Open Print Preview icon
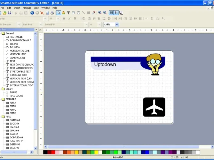 tap(47, 13)
